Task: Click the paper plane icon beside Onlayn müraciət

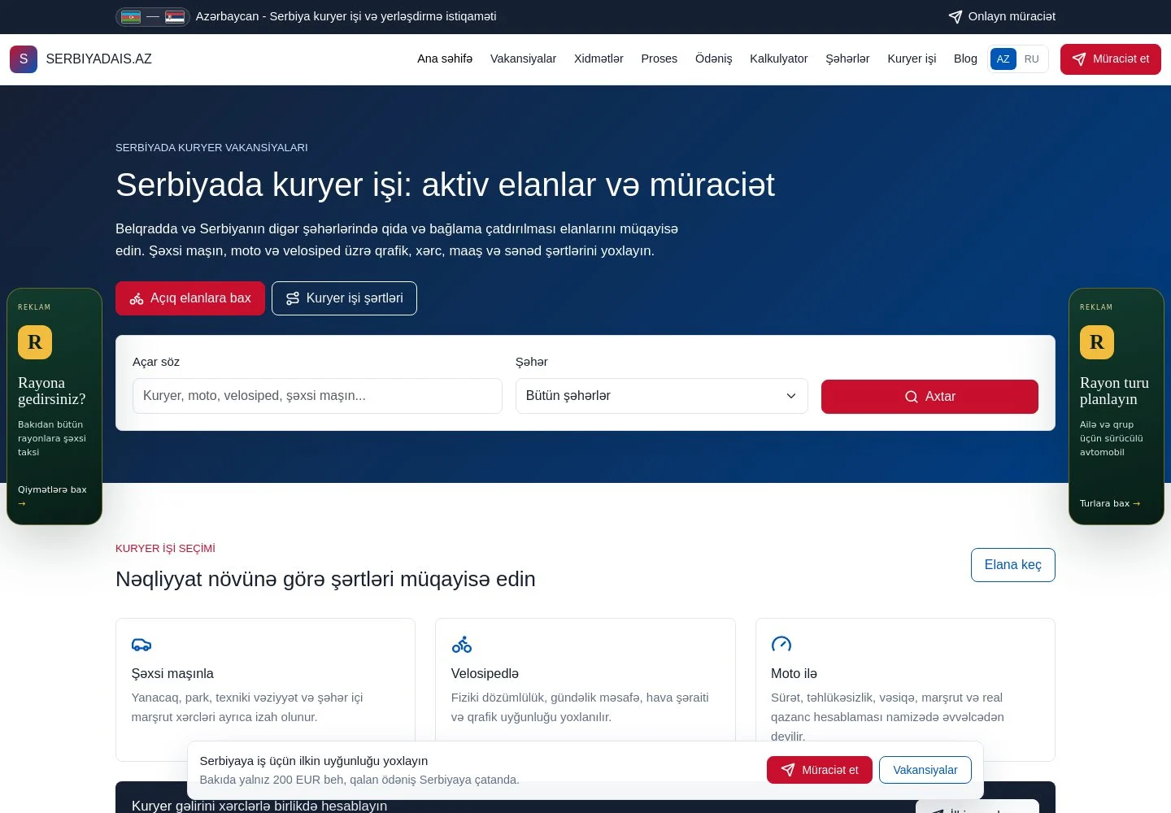Action: click(956, 16)
